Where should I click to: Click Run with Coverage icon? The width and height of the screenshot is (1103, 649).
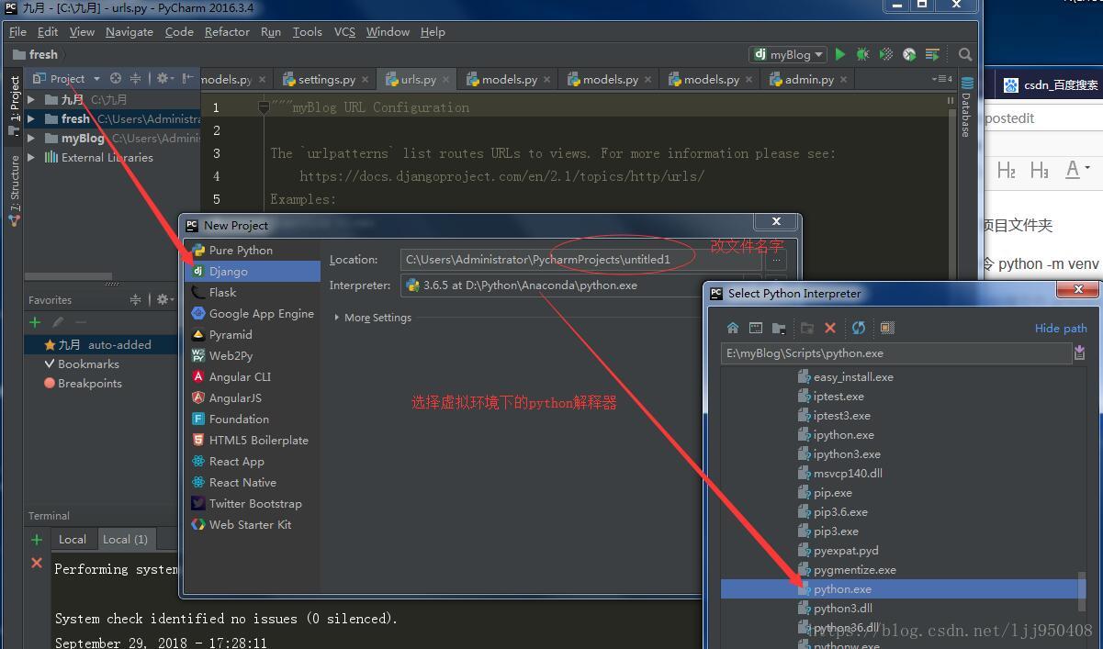[x=885, y=54]
